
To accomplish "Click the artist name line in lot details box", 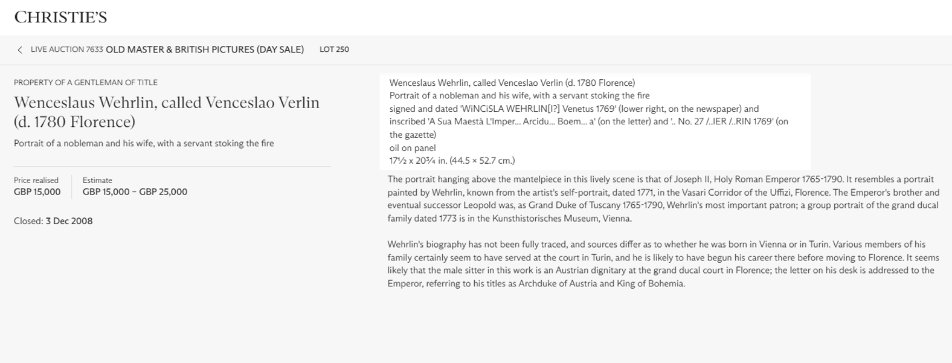I will (512, 83).
